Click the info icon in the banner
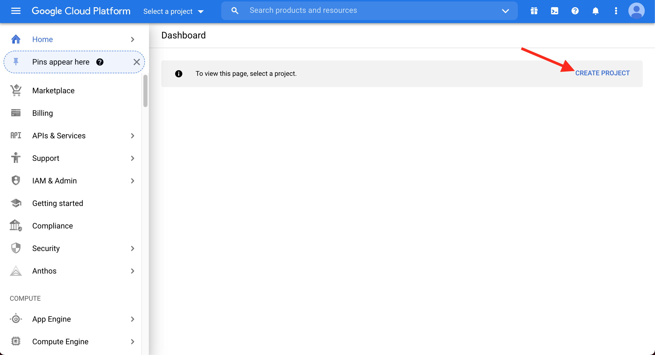The height and width of the screenshot is (355, 655). click(x=179, y=74)
